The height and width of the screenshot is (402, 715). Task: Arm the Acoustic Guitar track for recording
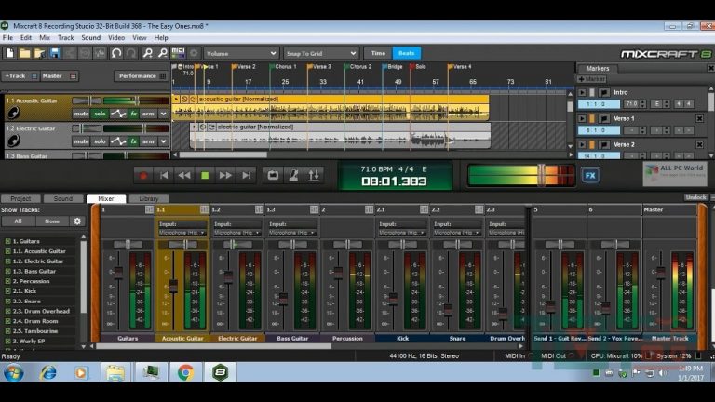[148, 114]
